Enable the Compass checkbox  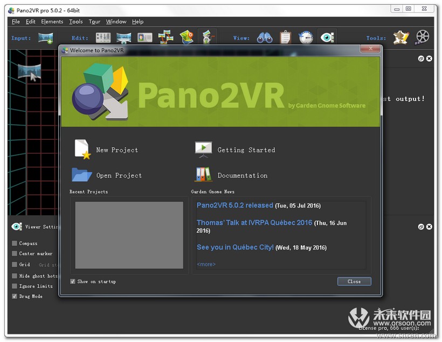tap(15, 243)
